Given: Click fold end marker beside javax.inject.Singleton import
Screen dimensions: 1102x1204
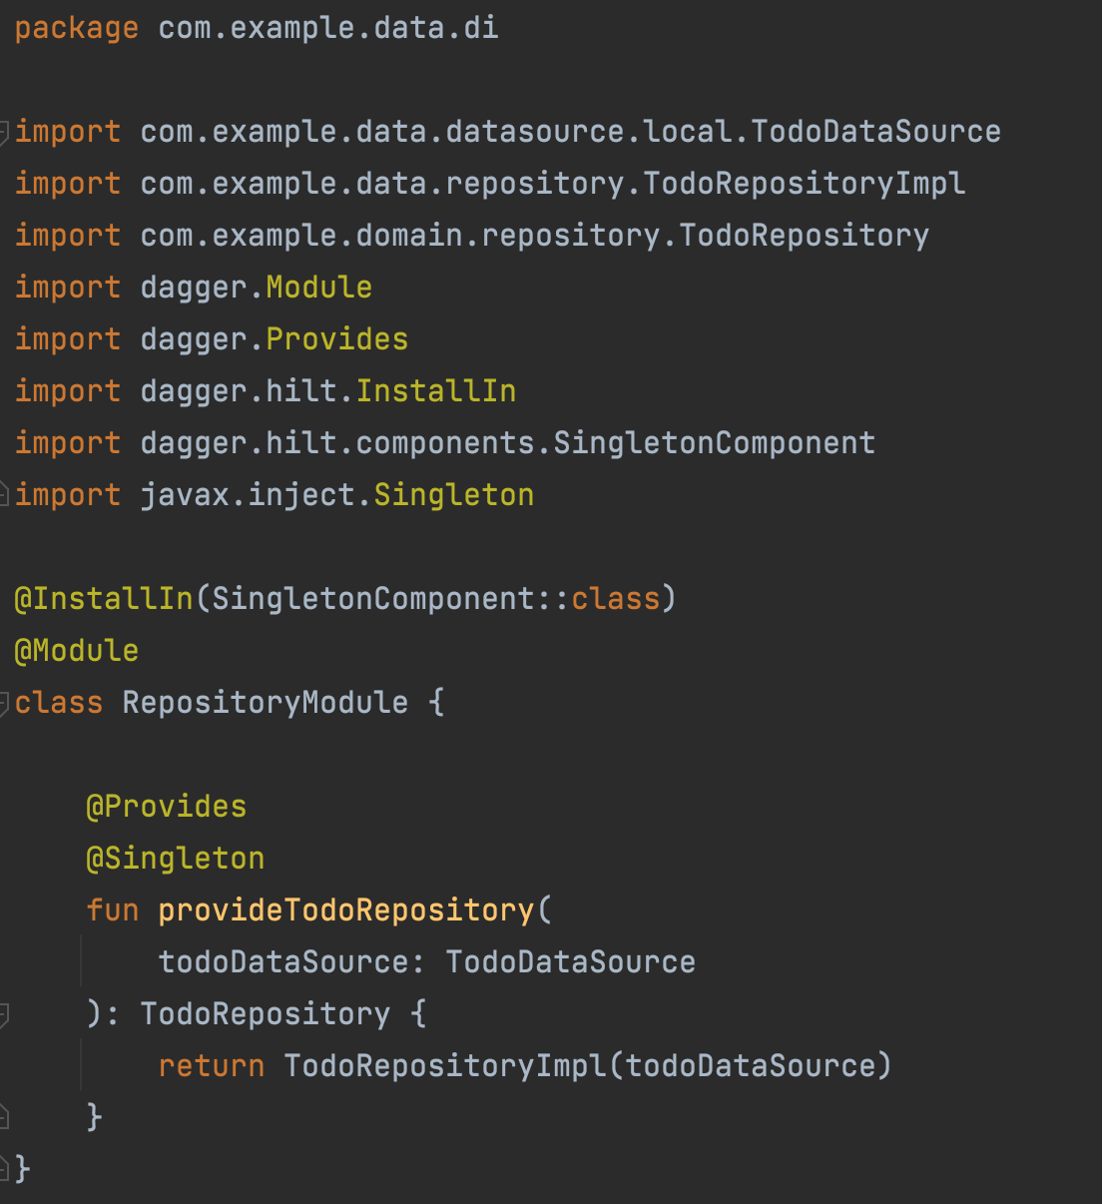Looking at the screenshot, I should (4, 494).
